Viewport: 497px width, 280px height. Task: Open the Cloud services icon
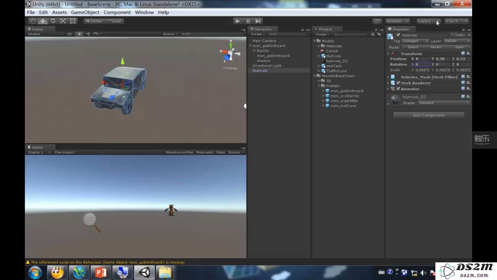(377, 21)
